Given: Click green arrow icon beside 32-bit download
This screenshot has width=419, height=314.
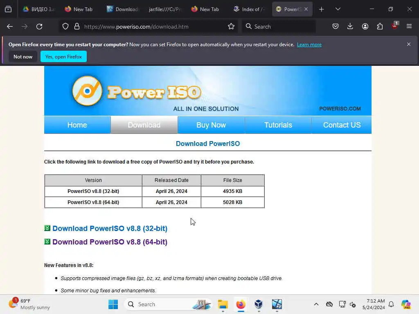Looking at the screenshot, I should pos(47,228).
